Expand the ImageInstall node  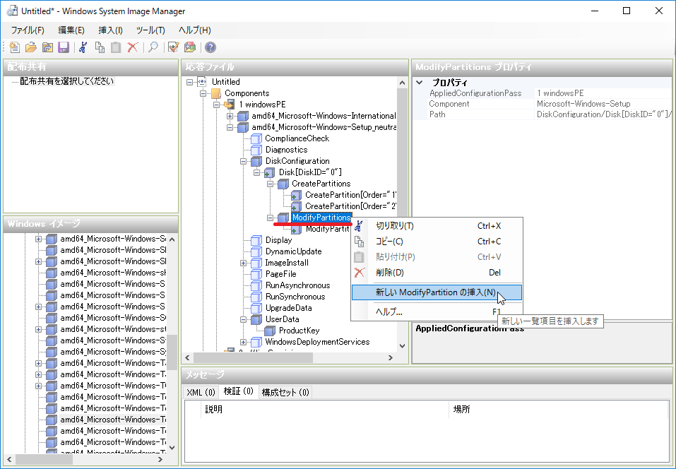point(243,263)
